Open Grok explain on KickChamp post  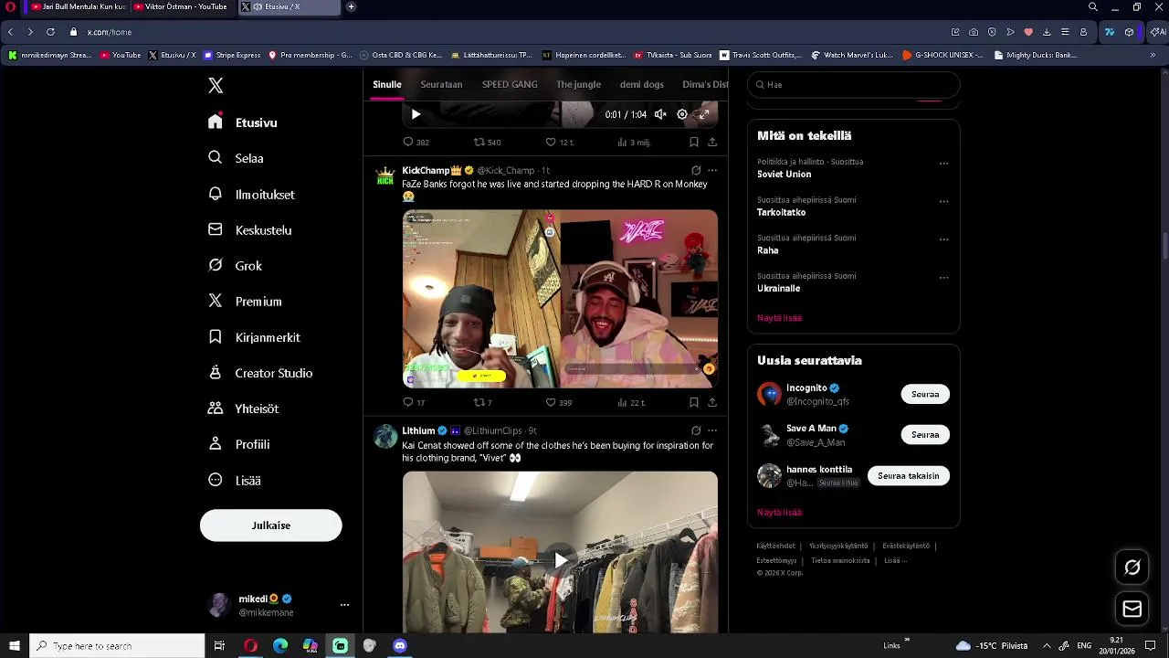click(x=696, y=170)
